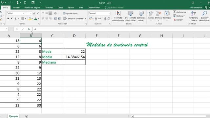Screen dimensions: 210x118
Task: Switch to the Diseño de página tab
Action: (x=32, y=8)
